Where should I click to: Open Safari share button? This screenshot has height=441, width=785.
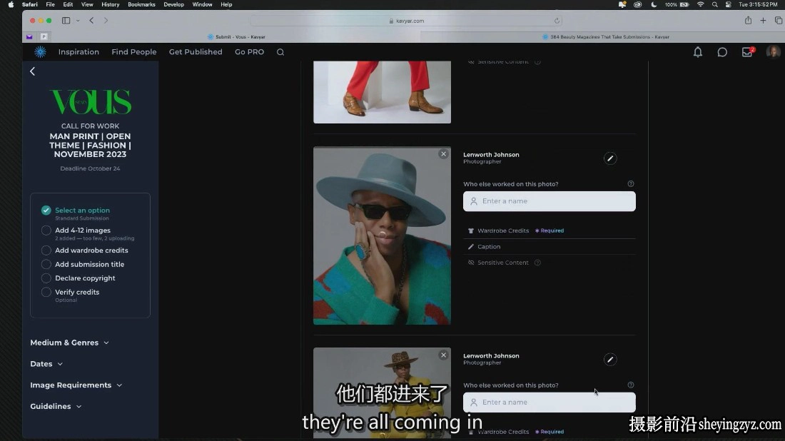point(747,21)
